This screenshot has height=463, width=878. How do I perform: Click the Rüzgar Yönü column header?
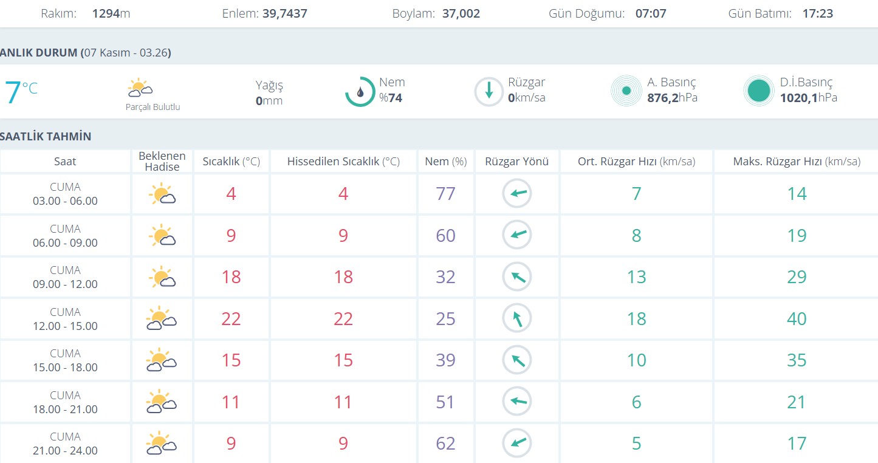(516, 162)
